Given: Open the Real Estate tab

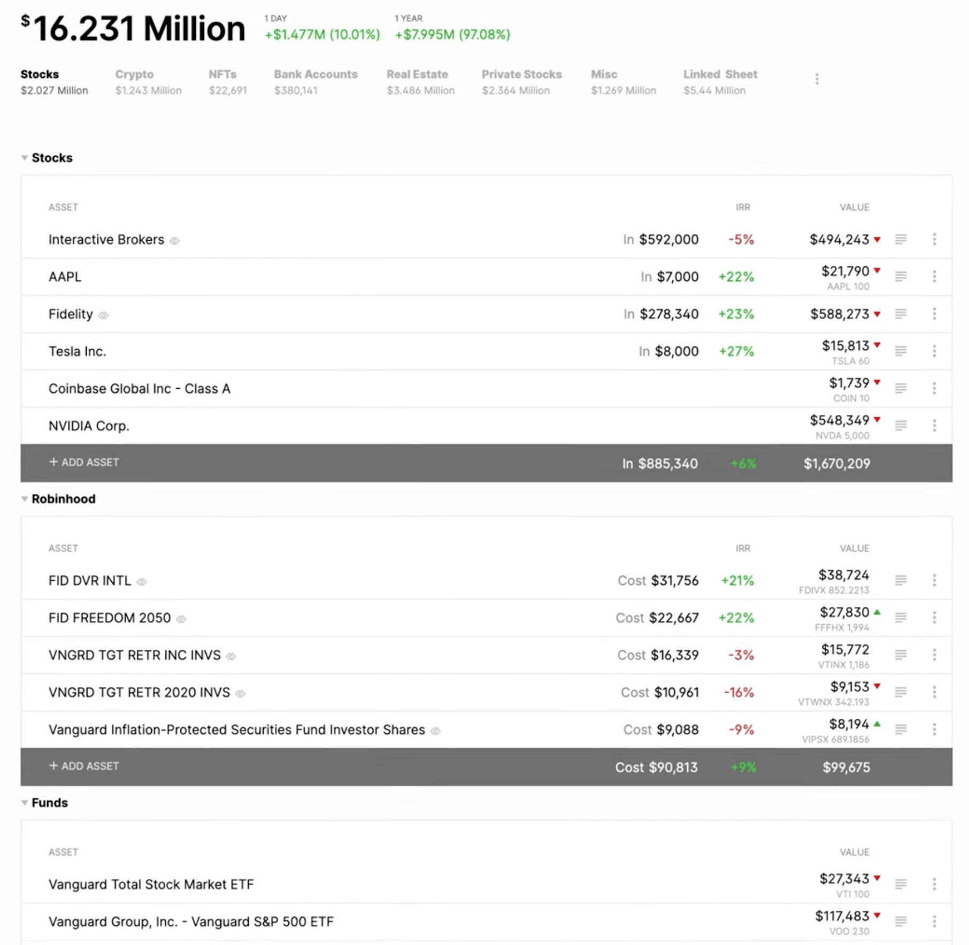Looking at the screenshot, I should (421, 82).
